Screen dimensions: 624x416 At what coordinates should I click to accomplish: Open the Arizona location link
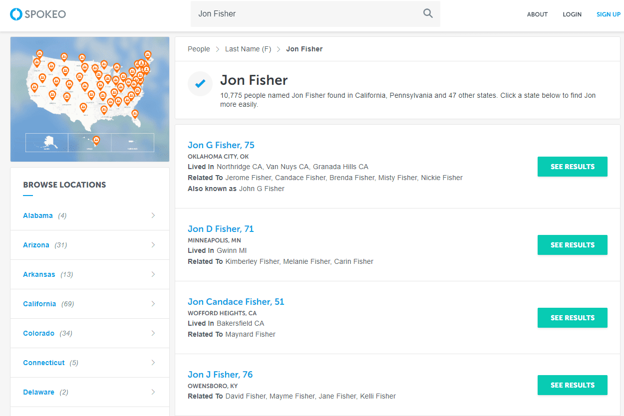coord(36,245)
